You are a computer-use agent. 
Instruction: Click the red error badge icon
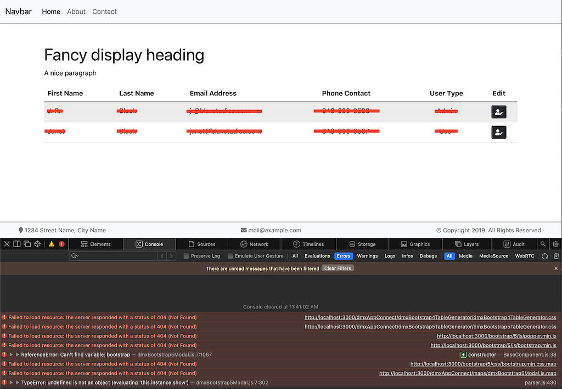(62, 244)
